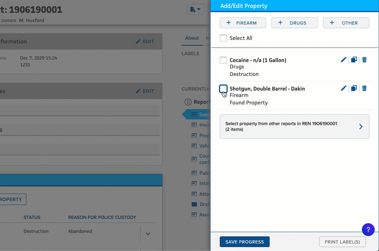Add a new Drugs property
The height and width of the screenshot is (251, 379).
(294, 23)
